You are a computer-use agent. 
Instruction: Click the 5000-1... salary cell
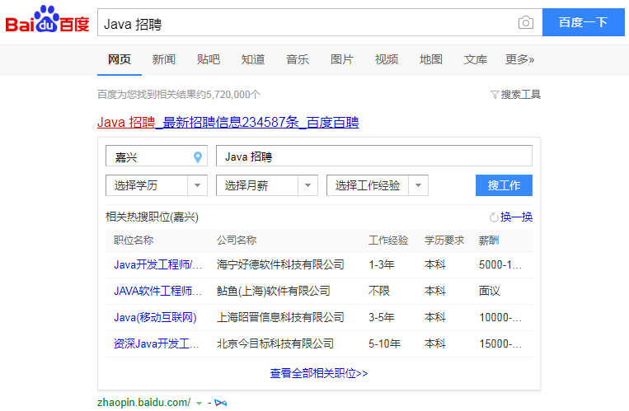click(500, 265)
